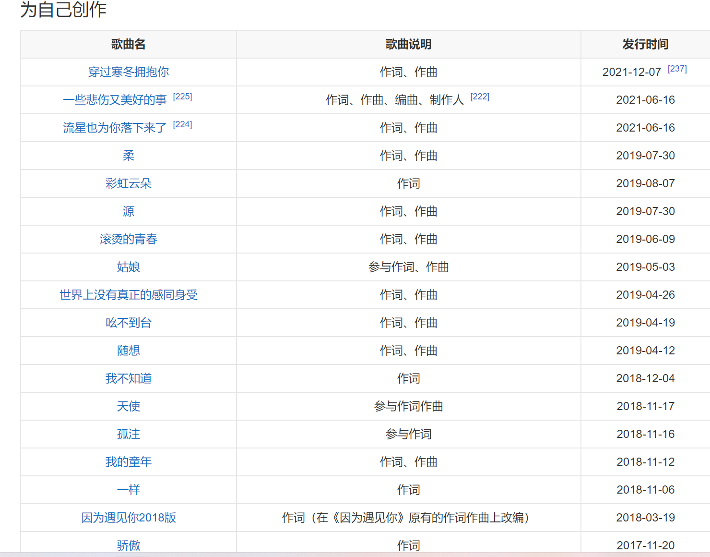Open the song page for 彩虹云朵
This screenshot has width=710, height=557.
tap(128, 183)
